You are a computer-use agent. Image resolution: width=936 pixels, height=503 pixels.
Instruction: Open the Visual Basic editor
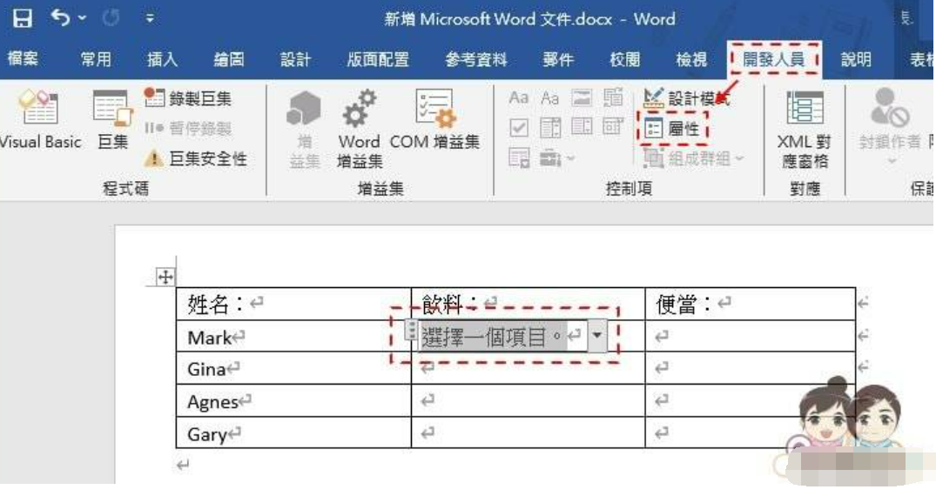pyautogui.click(x=39, y=122)
